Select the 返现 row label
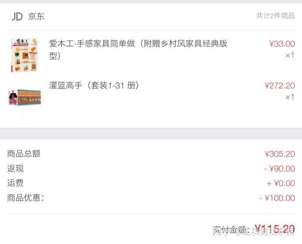 click(16, 168)
